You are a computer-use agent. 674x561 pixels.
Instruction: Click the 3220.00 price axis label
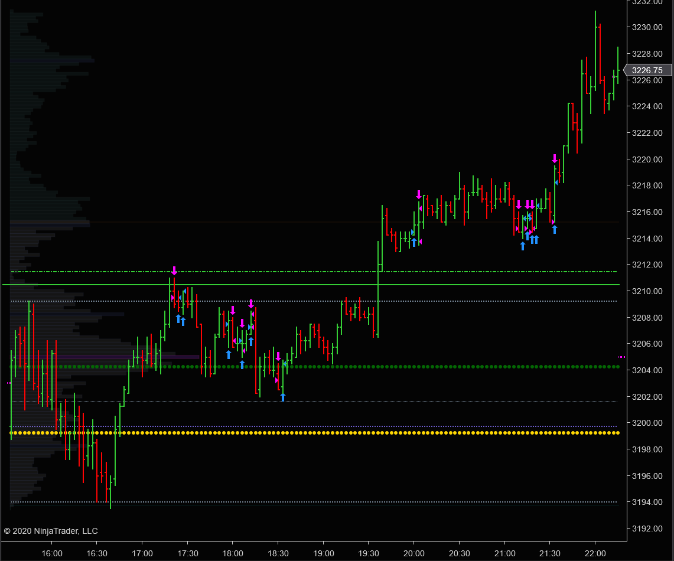point(647,159)
